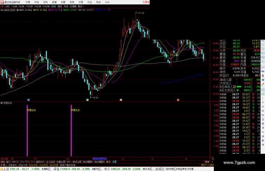The image size is (265, 171).
Task: Select the 60分钟 period tab
Action: 46,6
